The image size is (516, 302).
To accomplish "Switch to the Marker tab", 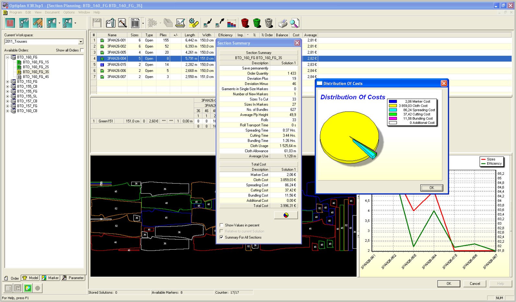I will pos(50,278).
